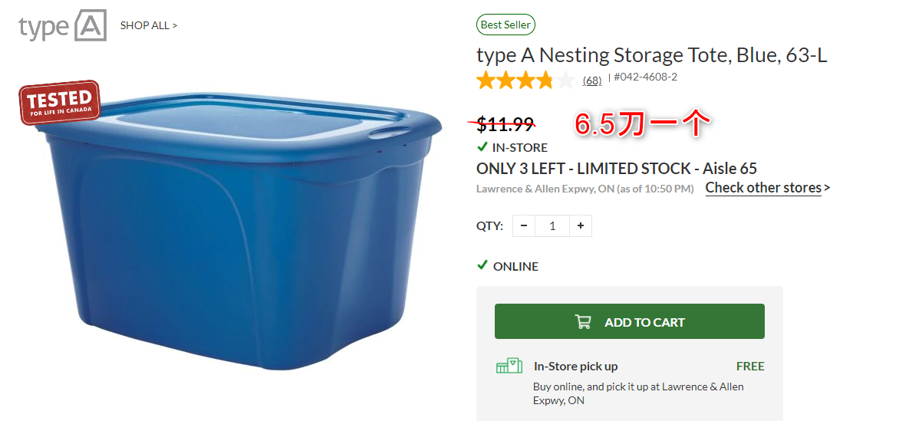The image size is (899, 421).
Task: Click the online availability checkmark
Action: pyautogui.click(x=482, y=265)
